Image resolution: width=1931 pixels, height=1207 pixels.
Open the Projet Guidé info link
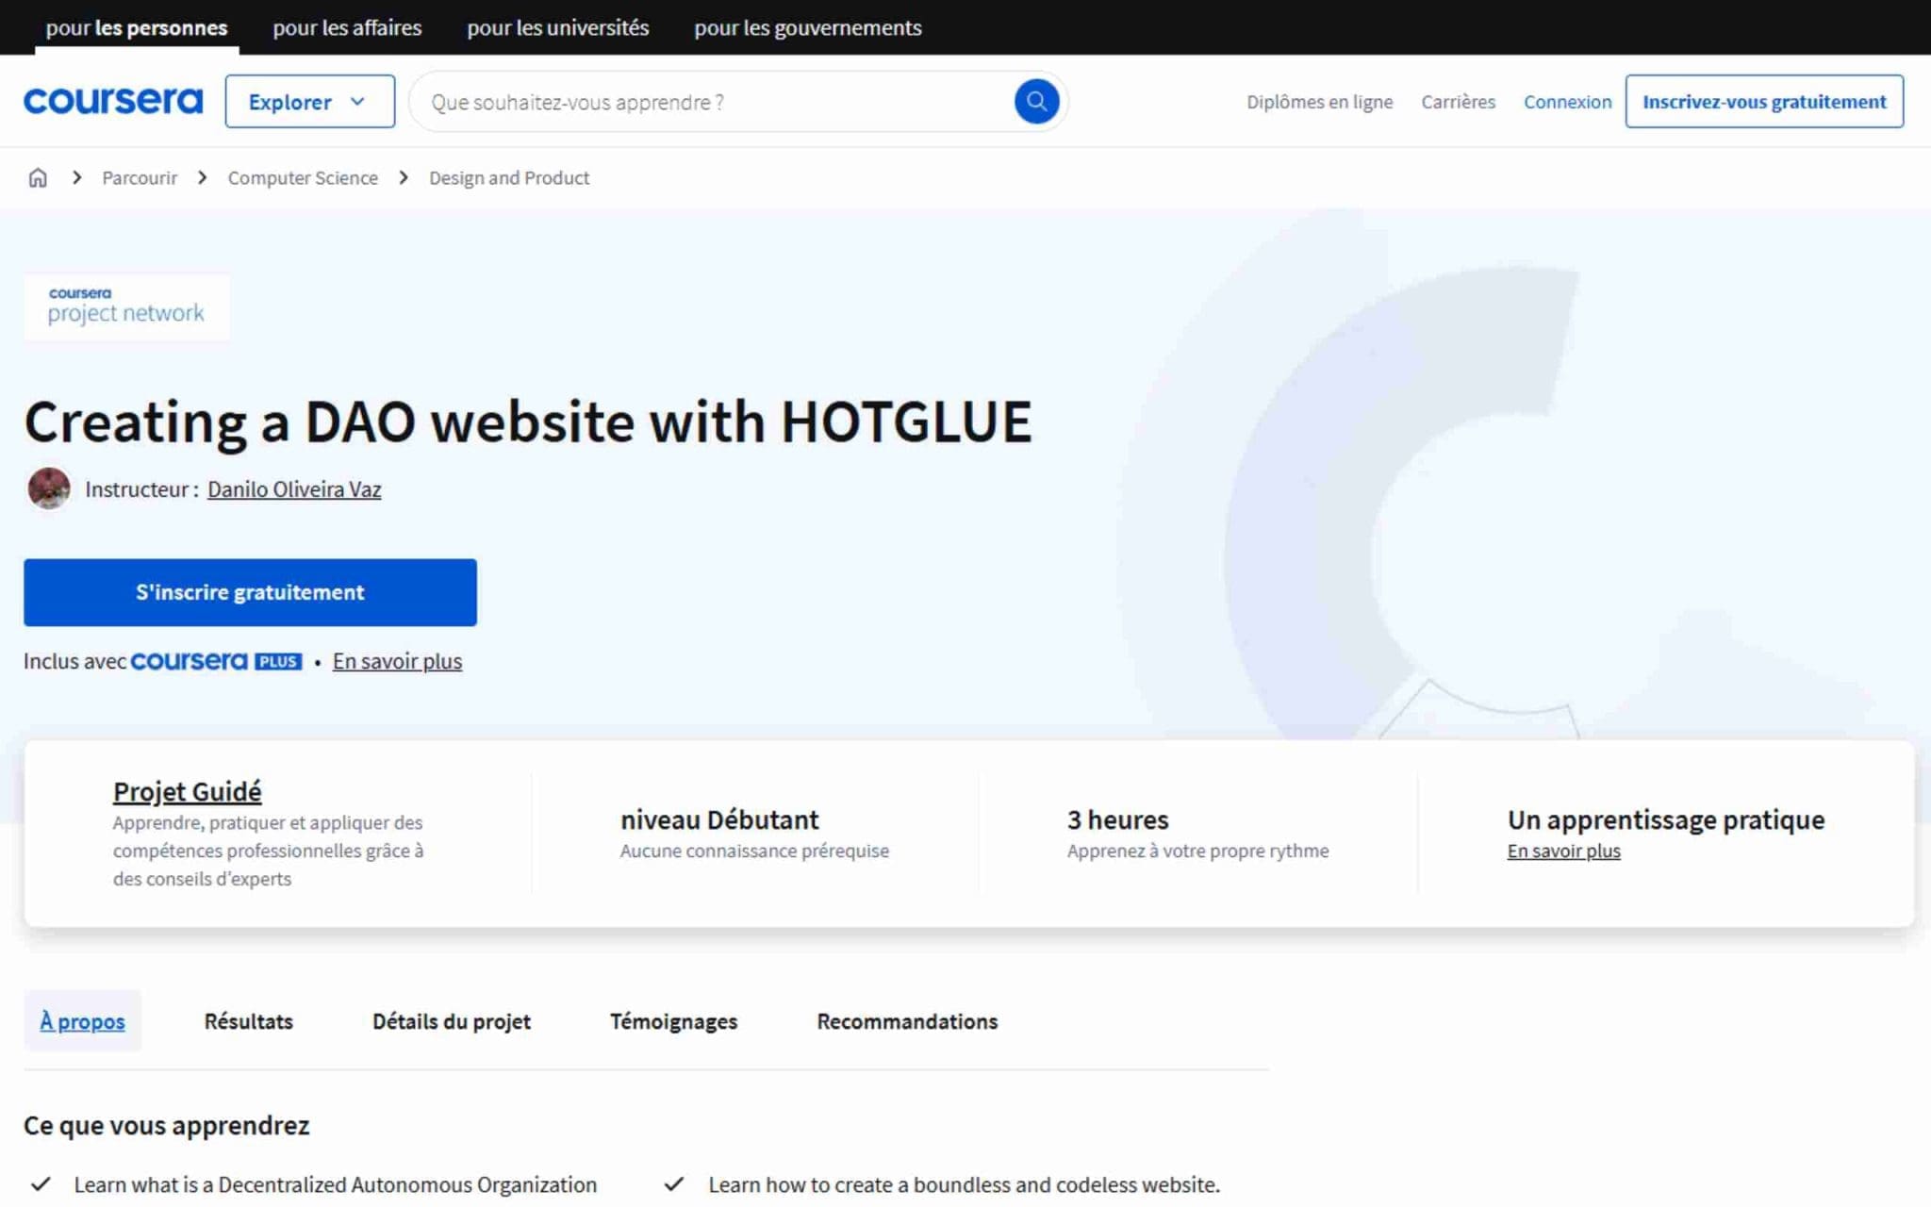187,791
